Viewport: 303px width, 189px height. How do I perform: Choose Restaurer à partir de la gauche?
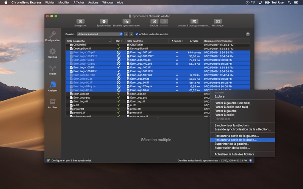coord(242,136)
